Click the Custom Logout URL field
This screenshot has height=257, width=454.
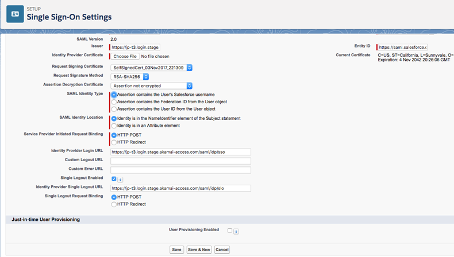180,161
